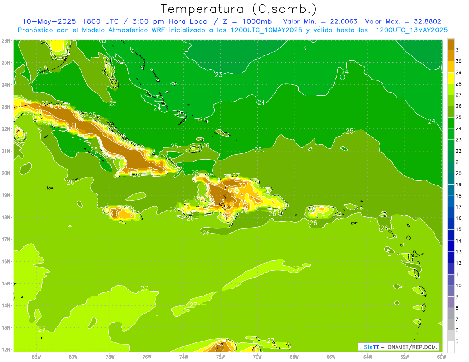Click the "66W" longitude axis label
469x362 pixels.
(x=331, y=356)
